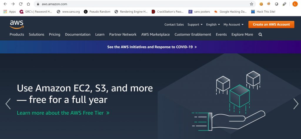
Task: Open the Partner Network menu
Action: 123,35
